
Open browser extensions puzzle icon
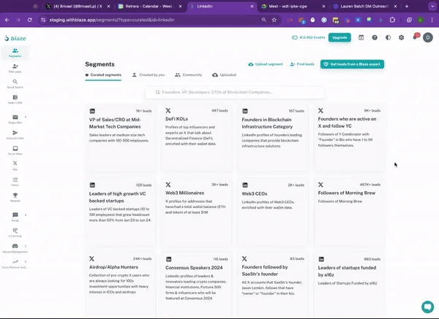pyautogui.click(x=392, y=20)
